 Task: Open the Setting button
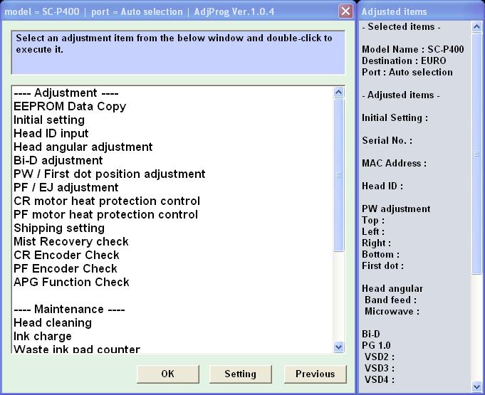[240, 374]
